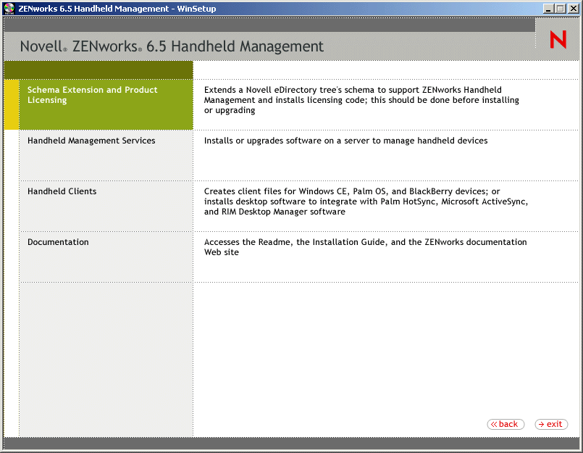Click the double-arrow icon inside the back button
This screenshot has width=583, height=453.
[x=495, y=424]
